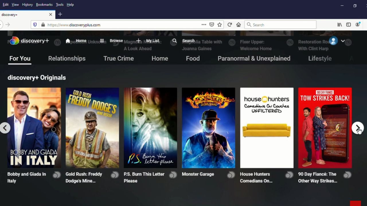The width and height of the screenshot is (367, 206).
Task: Open the Lifestyle tab
Action: (320, 58)
